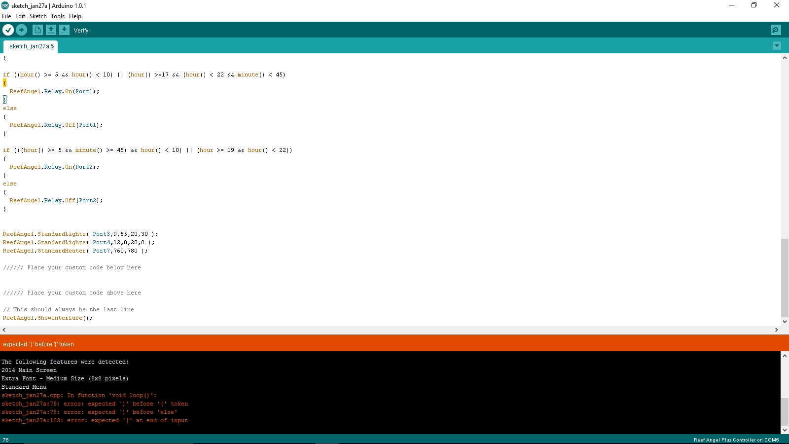Screen dimensions: 789x444
Task: Restore down the Arduino window
Action: pos(754,5)
